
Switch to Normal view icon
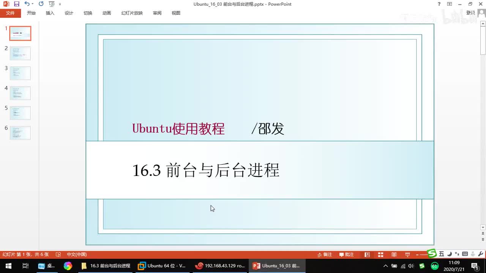[367, 254]
